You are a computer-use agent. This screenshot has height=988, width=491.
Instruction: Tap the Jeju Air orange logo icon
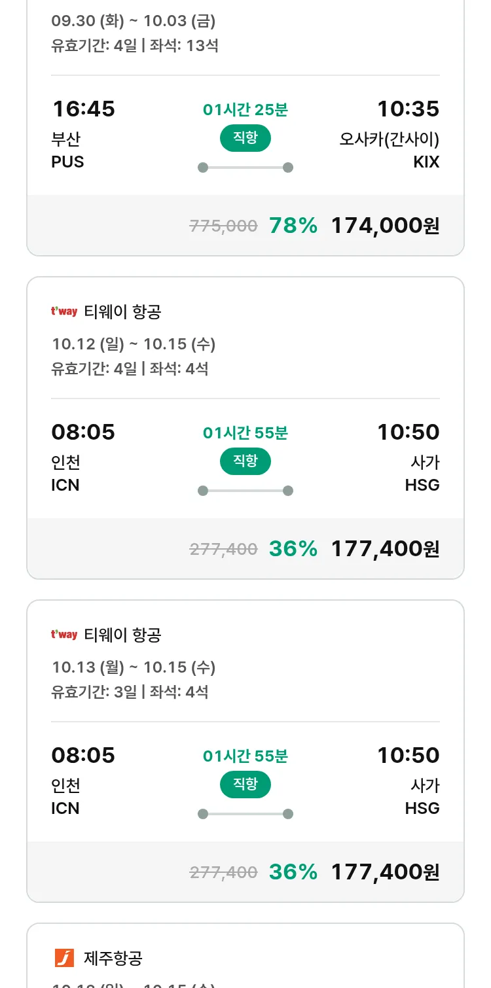(x=64, y=958)
